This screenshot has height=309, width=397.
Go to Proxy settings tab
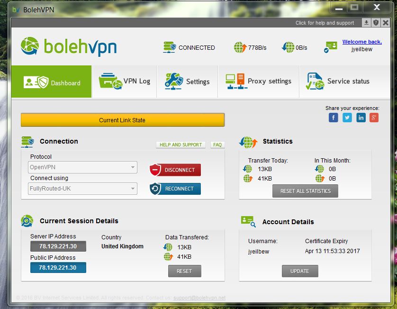pyautogui.click(x=259, y=82)
